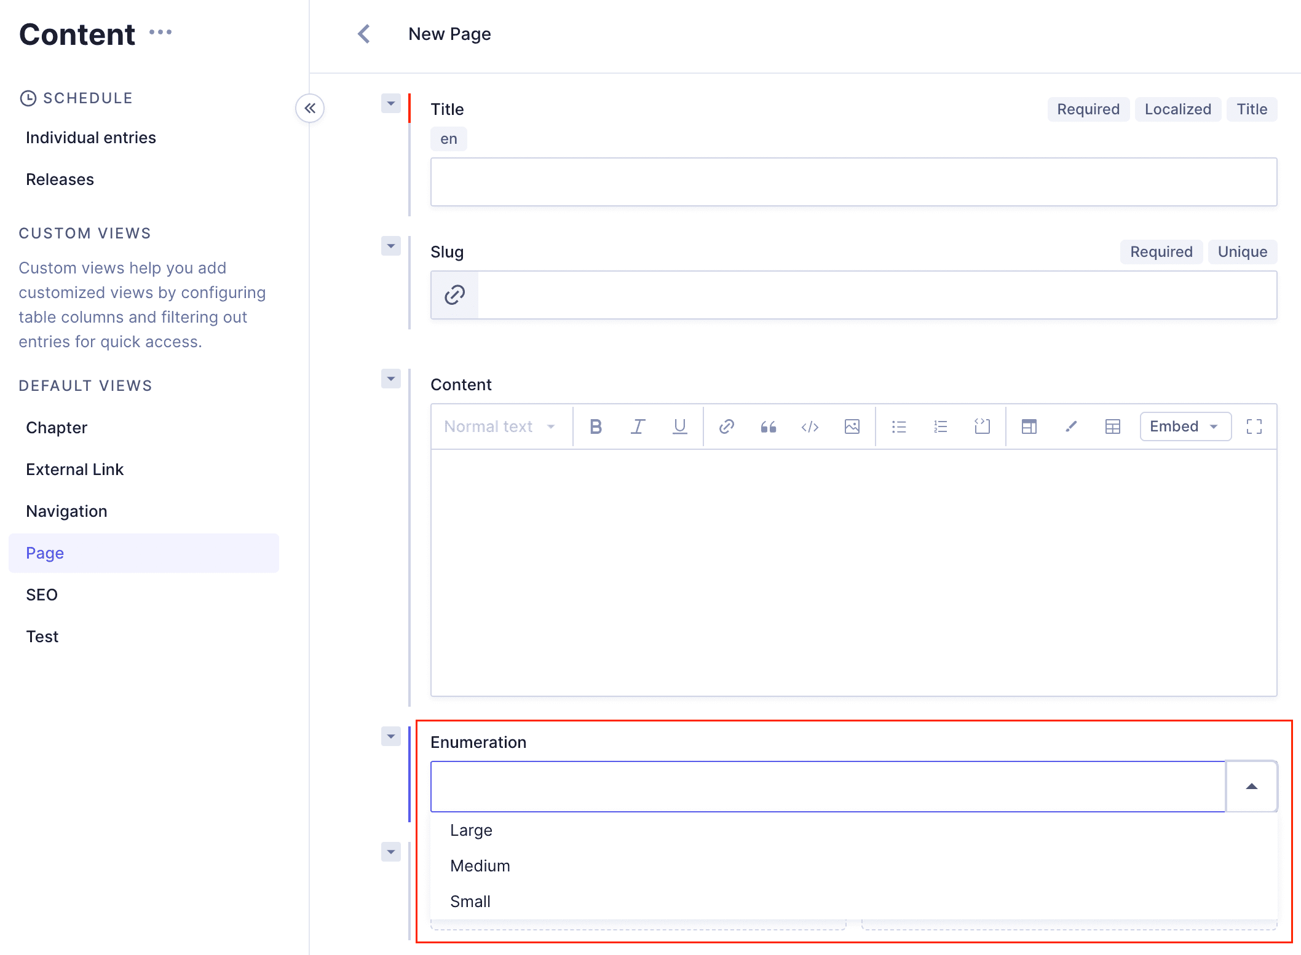1301x955 pixels.
Task: Expand the Content editor to fullscreen
Action: 1254,426
